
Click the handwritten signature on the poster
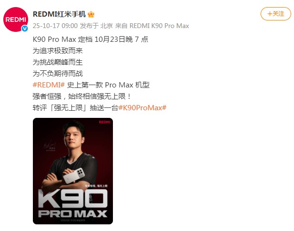pyautogui.click(x=49, y=145)
